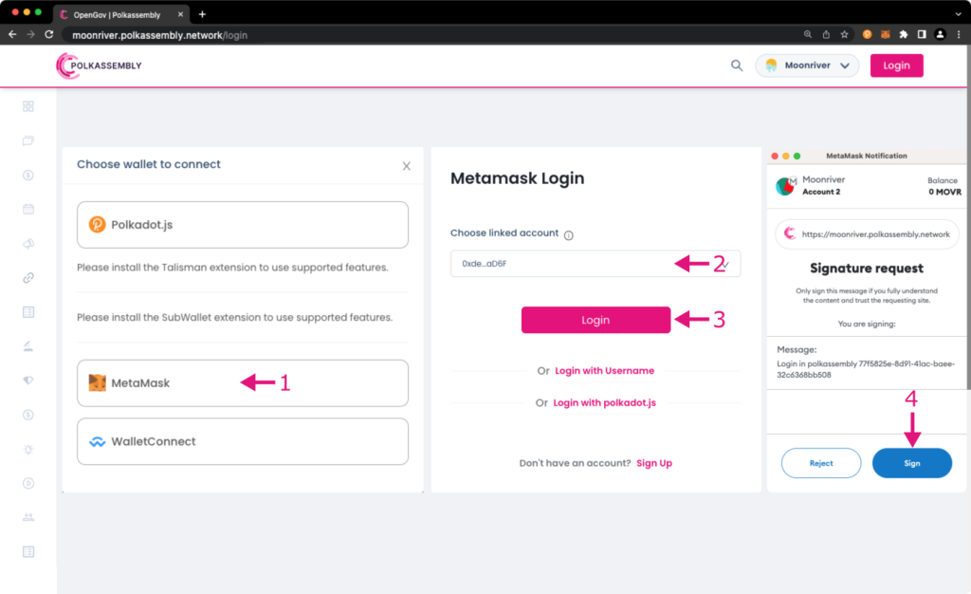
Task: Open the calendar icon in sidebar
Action: click(x=28, y=210)
